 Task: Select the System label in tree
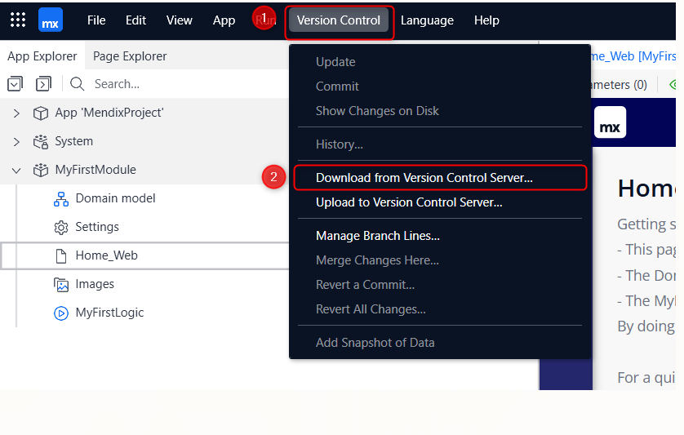[73, 141]
